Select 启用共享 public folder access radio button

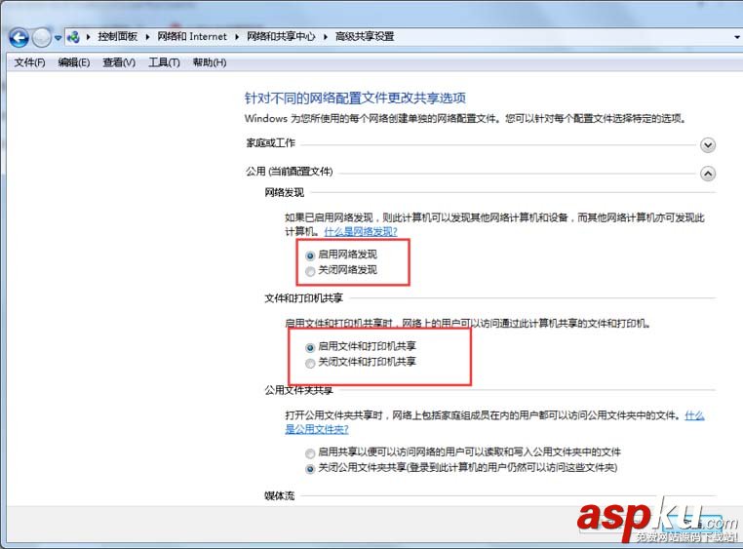pyautogui.click(x=310, y=453)
